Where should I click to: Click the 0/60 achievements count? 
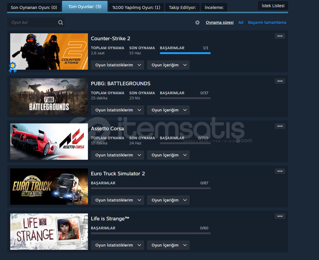click(x=204, y=228)
